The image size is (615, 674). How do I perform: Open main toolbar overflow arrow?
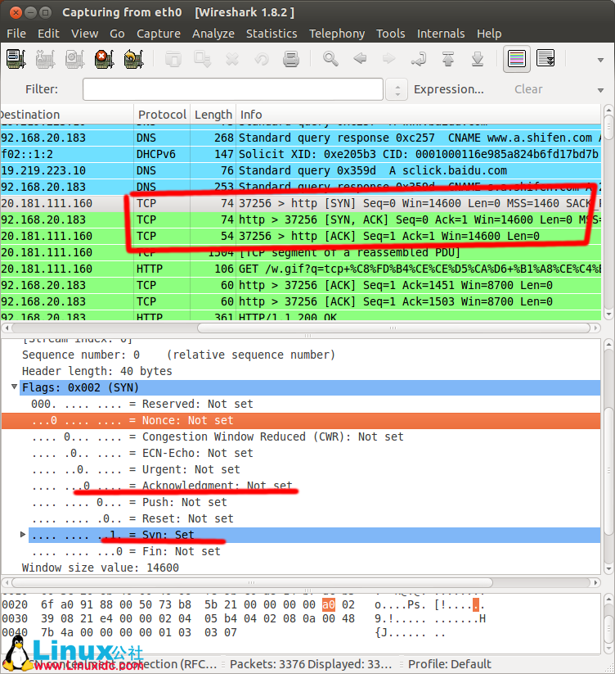point(601,60)
